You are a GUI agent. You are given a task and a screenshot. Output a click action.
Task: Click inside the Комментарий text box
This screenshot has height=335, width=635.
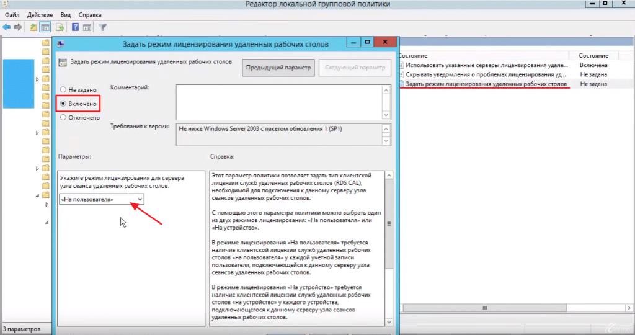(x=279, y=102)
